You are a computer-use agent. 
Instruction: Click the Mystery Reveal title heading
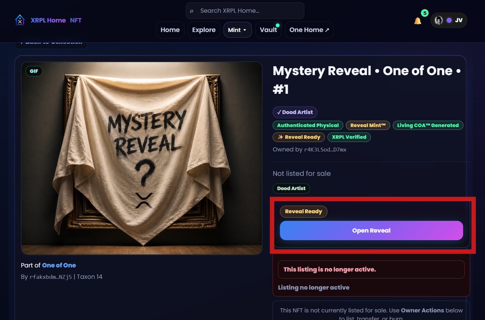[x=367, y=80]
